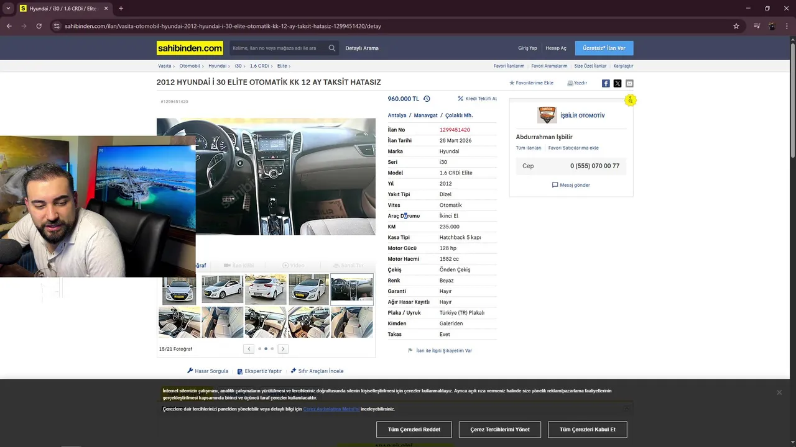Click Ekspertiz Yaptır link
The width and height of the screenshot is (796, 447).
pyautogui.click(x=259, y=371)
